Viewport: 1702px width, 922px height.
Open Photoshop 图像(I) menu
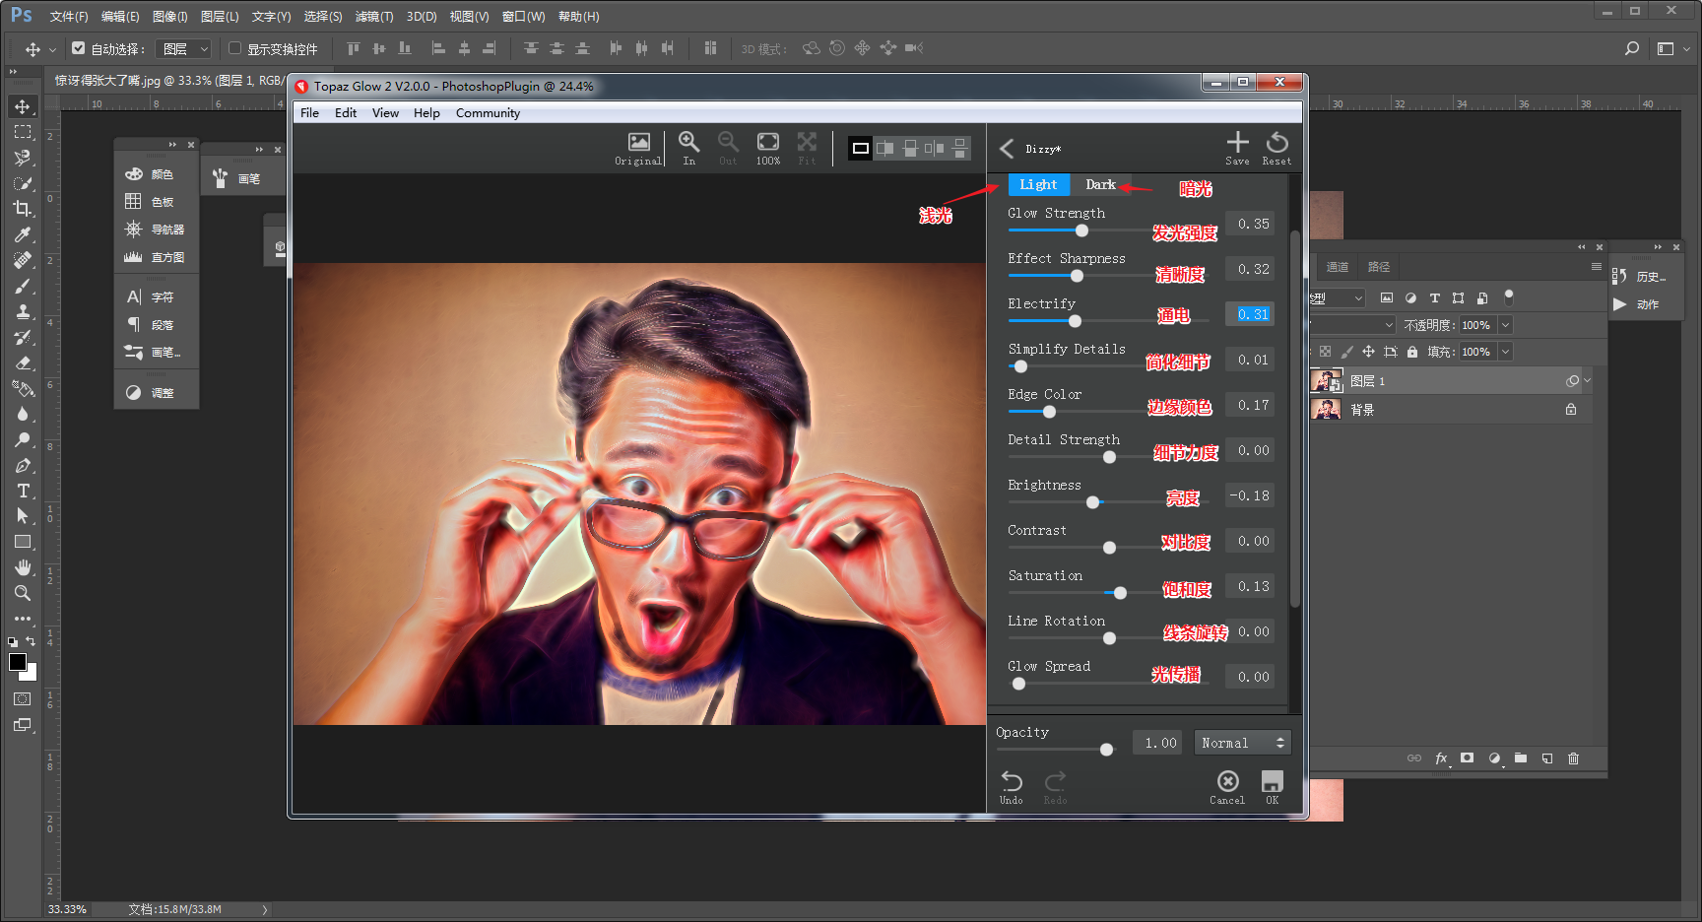[x=169, y=17]
